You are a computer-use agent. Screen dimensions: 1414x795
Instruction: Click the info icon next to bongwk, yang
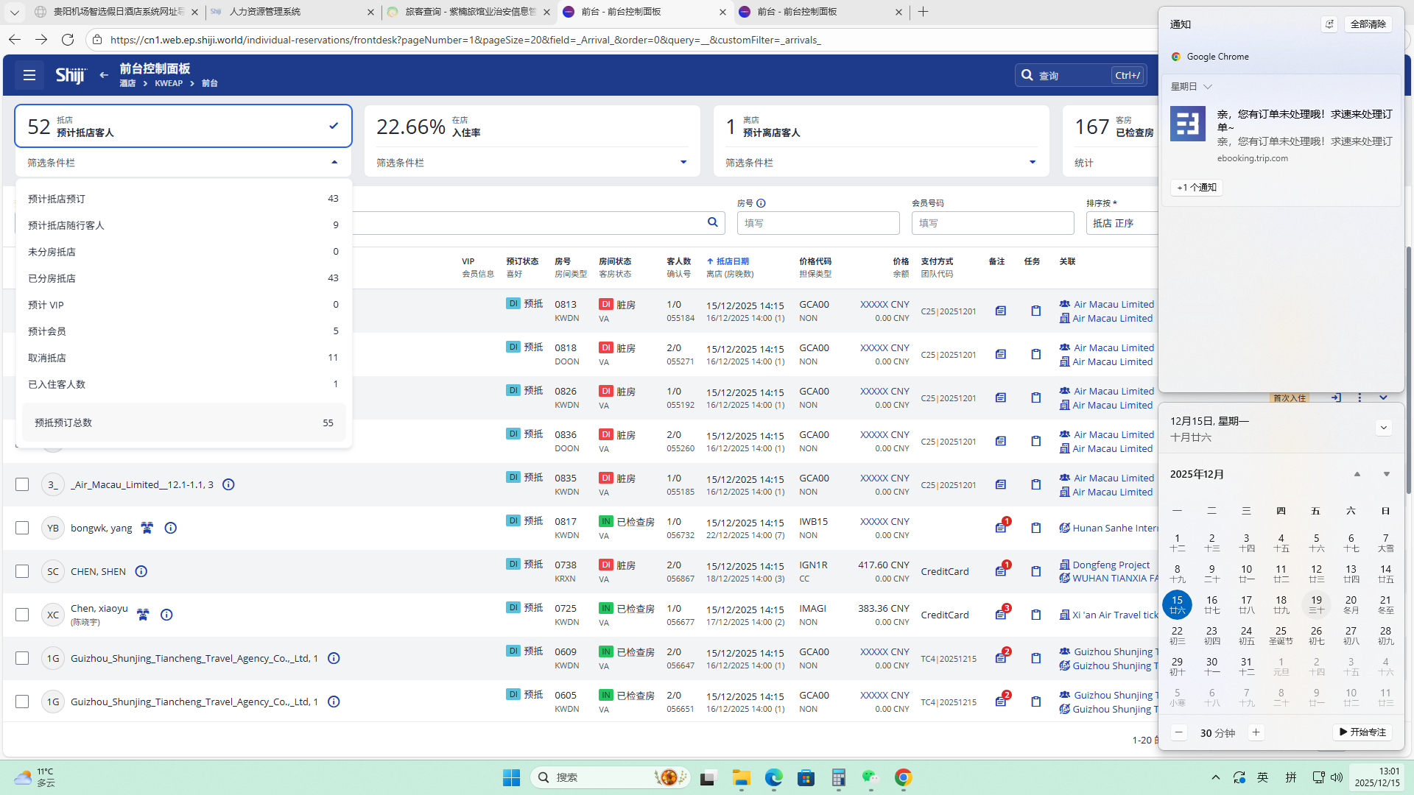(170, 528)
